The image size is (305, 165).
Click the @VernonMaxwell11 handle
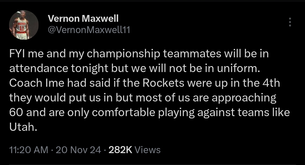[x=89, y=30]
